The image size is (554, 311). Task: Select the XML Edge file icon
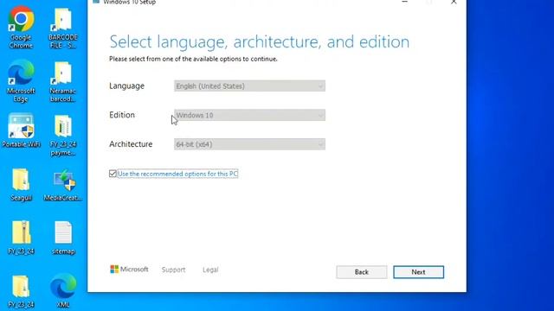tap(63, 290)
